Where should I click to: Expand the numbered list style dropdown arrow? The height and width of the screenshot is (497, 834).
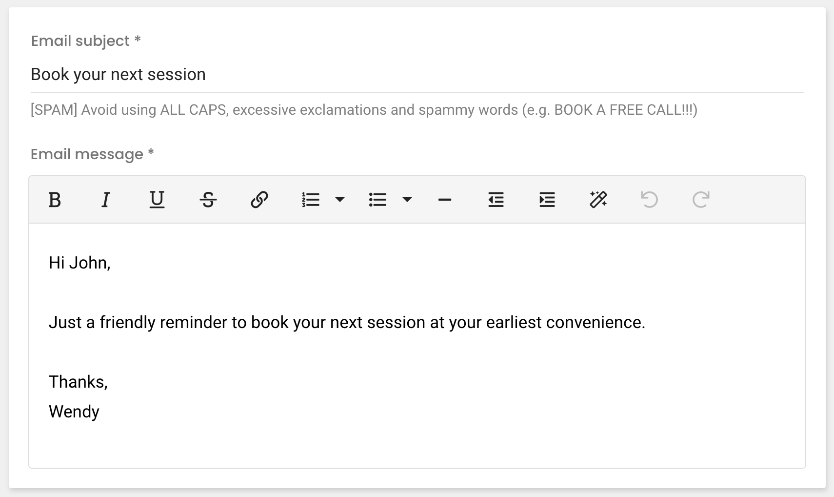click(x=340, y=200)
